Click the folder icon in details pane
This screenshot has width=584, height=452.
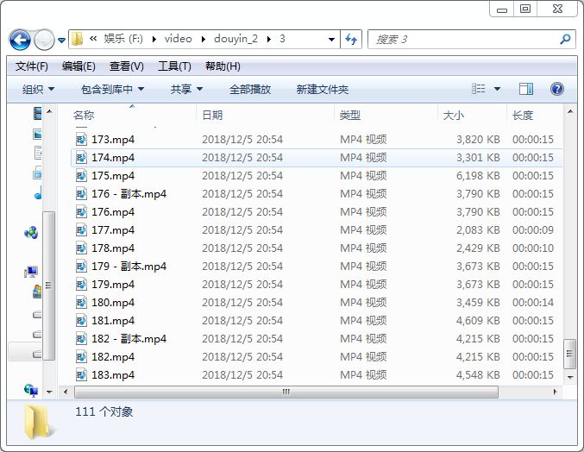[37, 422]
